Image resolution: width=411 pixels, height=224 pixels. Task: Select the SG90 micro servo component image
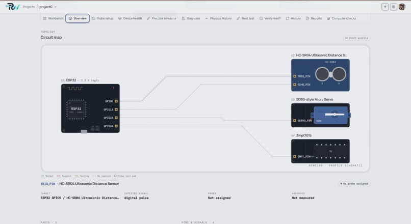320,115
